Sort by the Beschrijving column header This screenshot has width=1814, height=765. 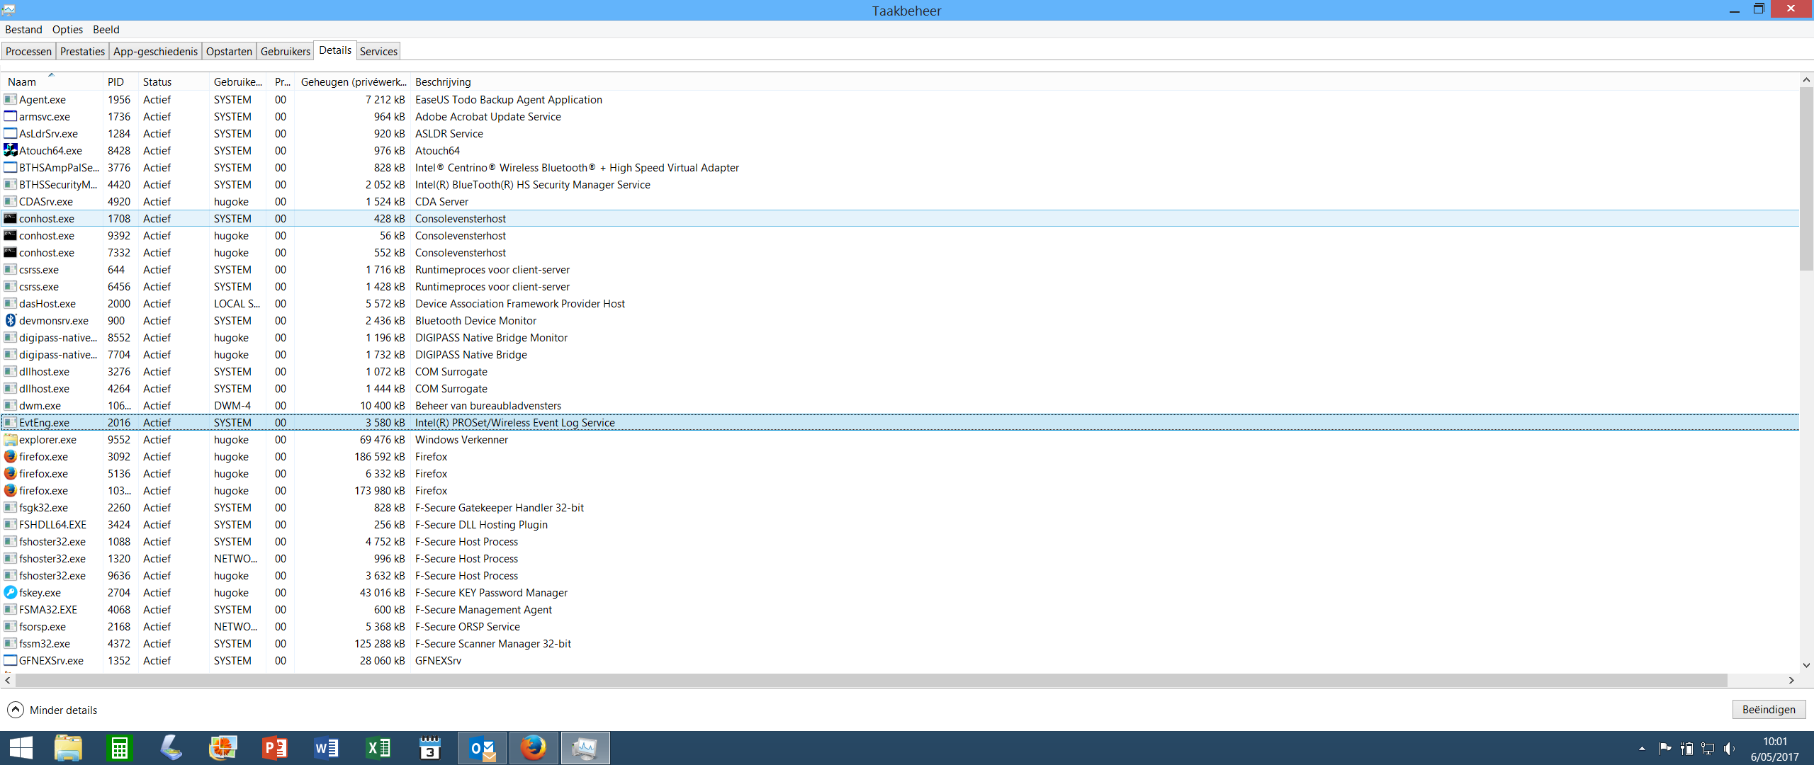1104,81
